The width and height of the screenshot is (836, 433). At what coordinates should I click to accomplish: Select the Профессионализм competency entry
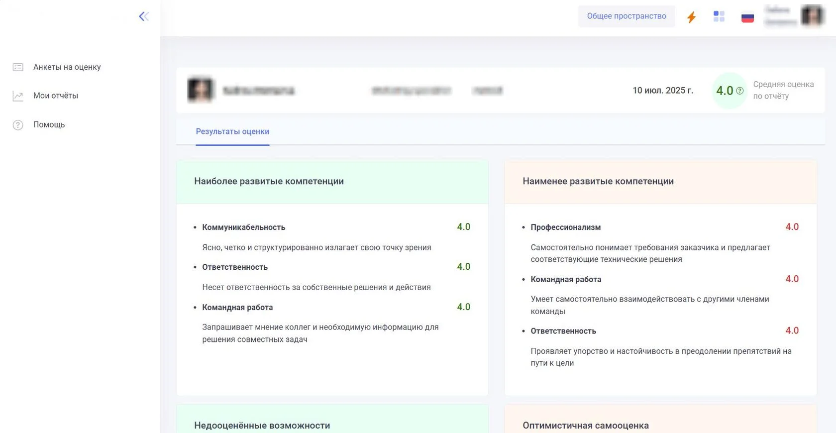[565, 227]
